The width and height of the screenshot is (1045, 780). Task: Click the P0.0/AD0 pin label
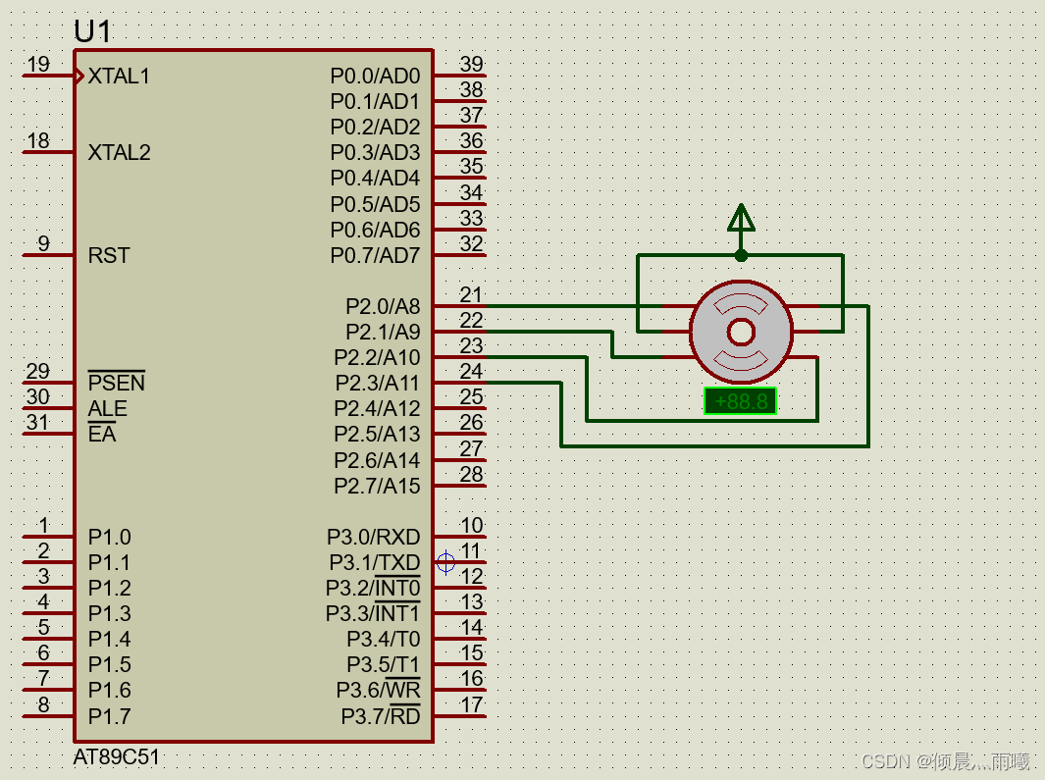click(375, 76)
